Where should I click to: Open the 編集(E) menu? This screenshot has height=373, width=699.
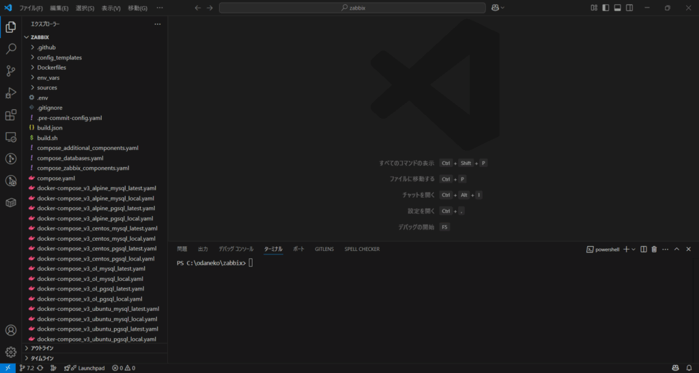point(59,8)
